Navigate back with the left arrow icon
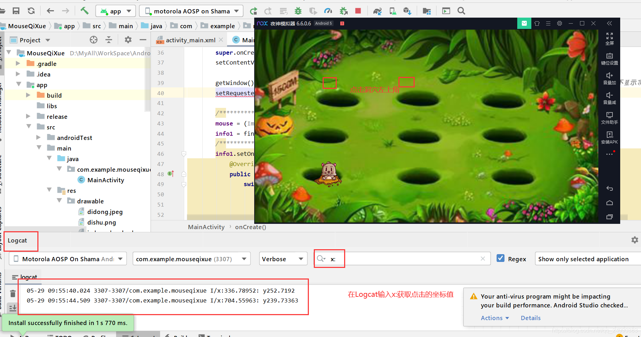 [x=50, y=11]
